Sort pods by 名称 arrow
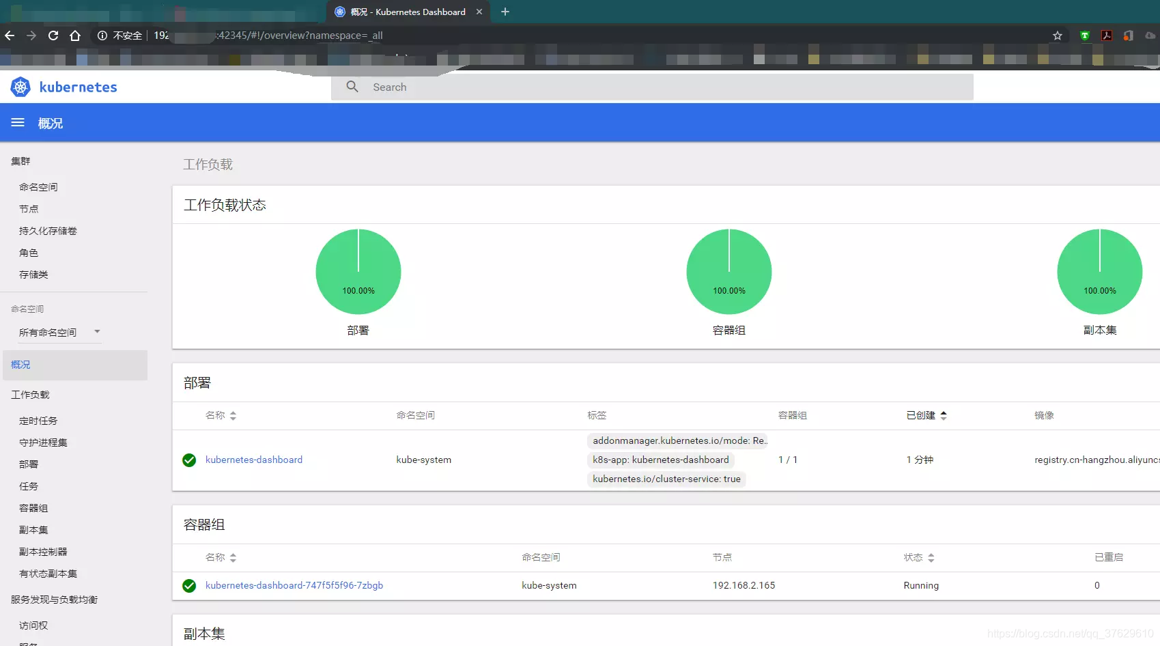Image resolution: width=1160 pixels, height=646 pixels. (233, 558)
